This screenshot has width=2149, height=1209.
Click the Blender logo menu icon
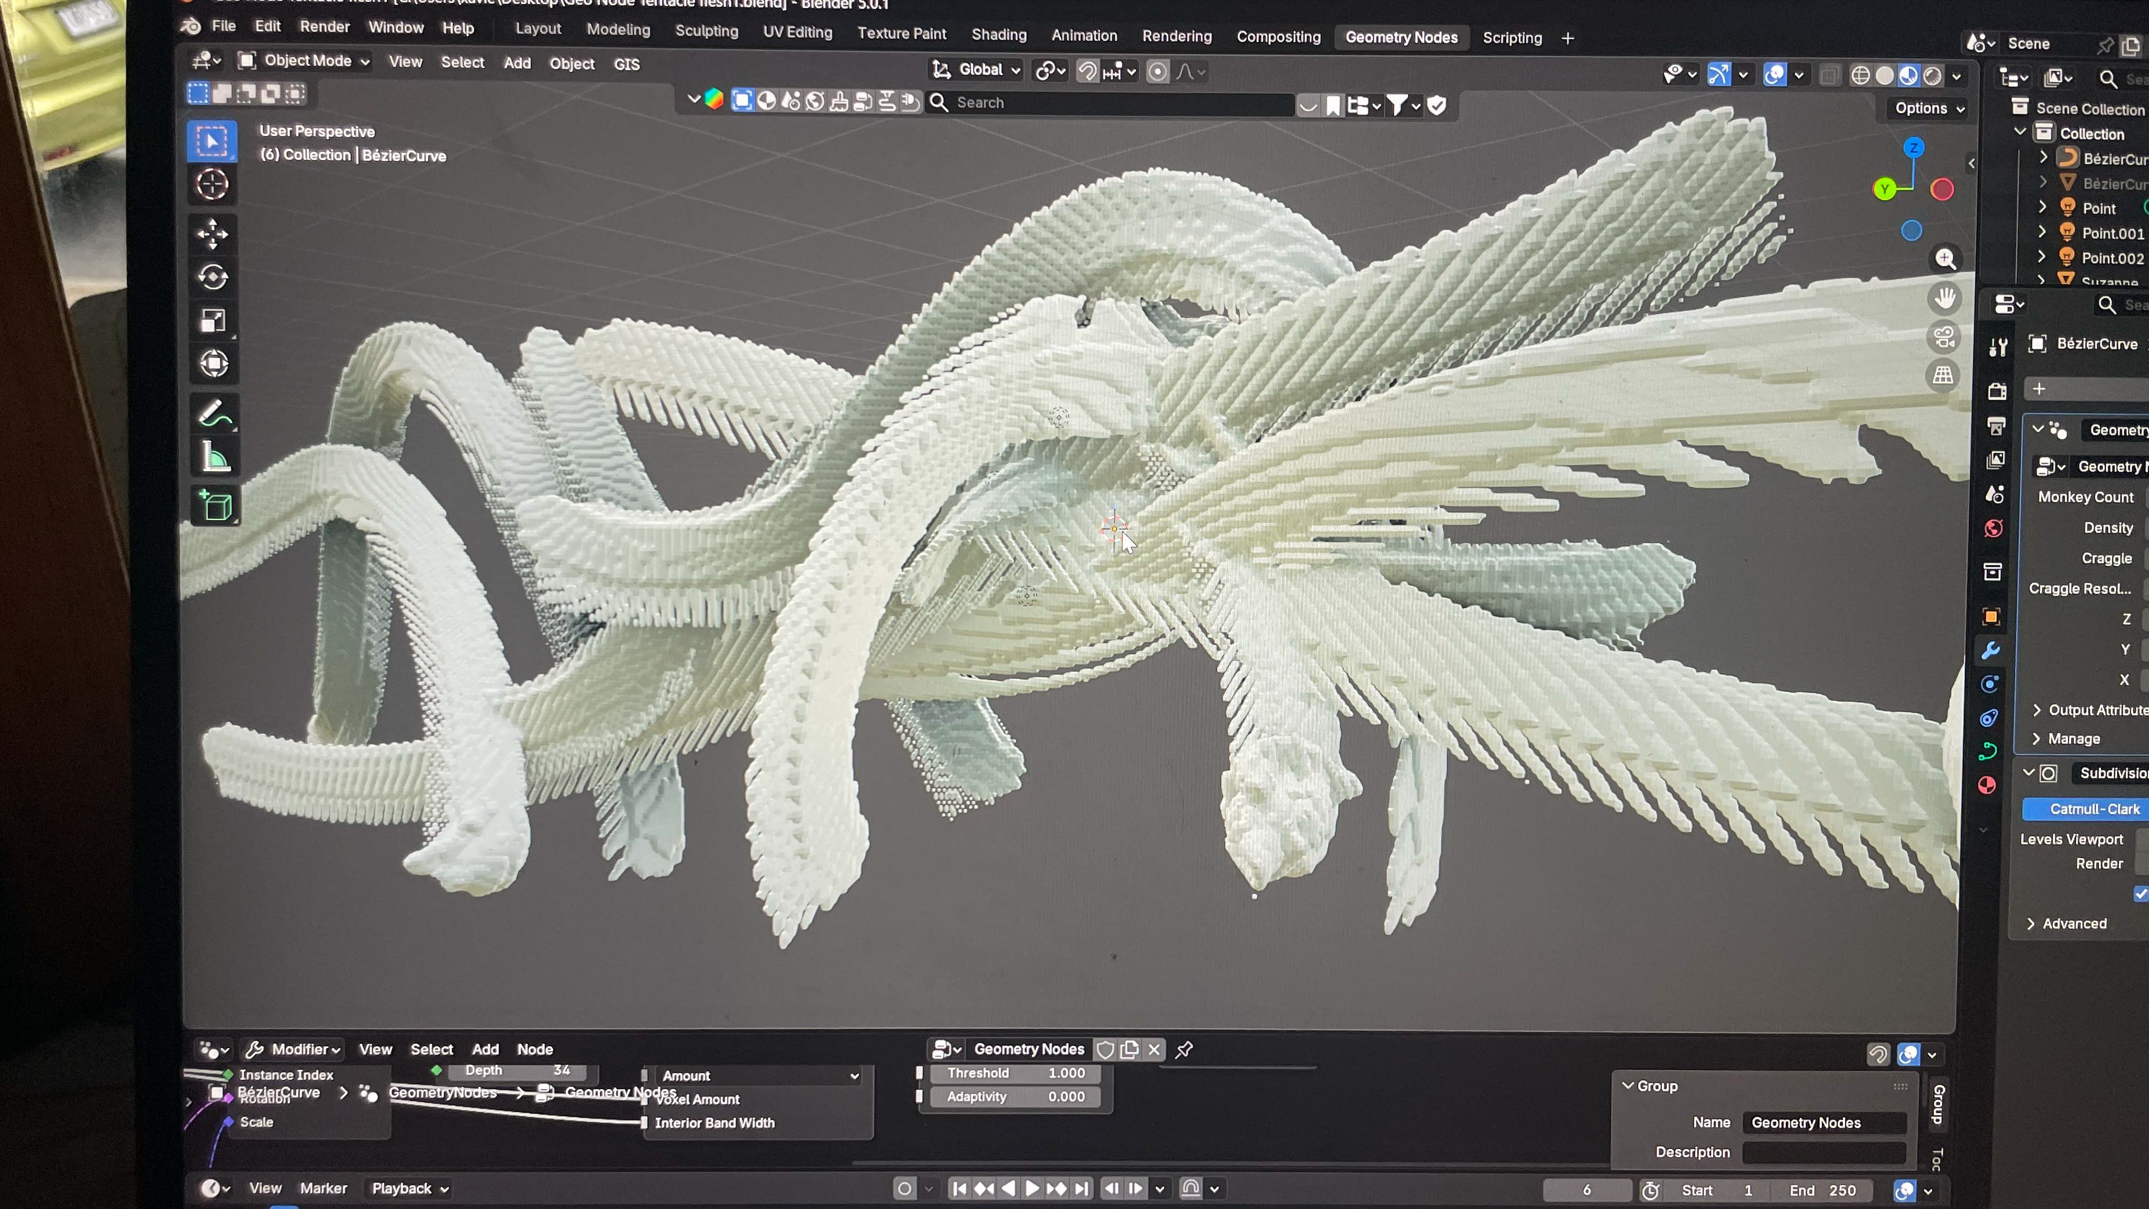pos(190,26)
